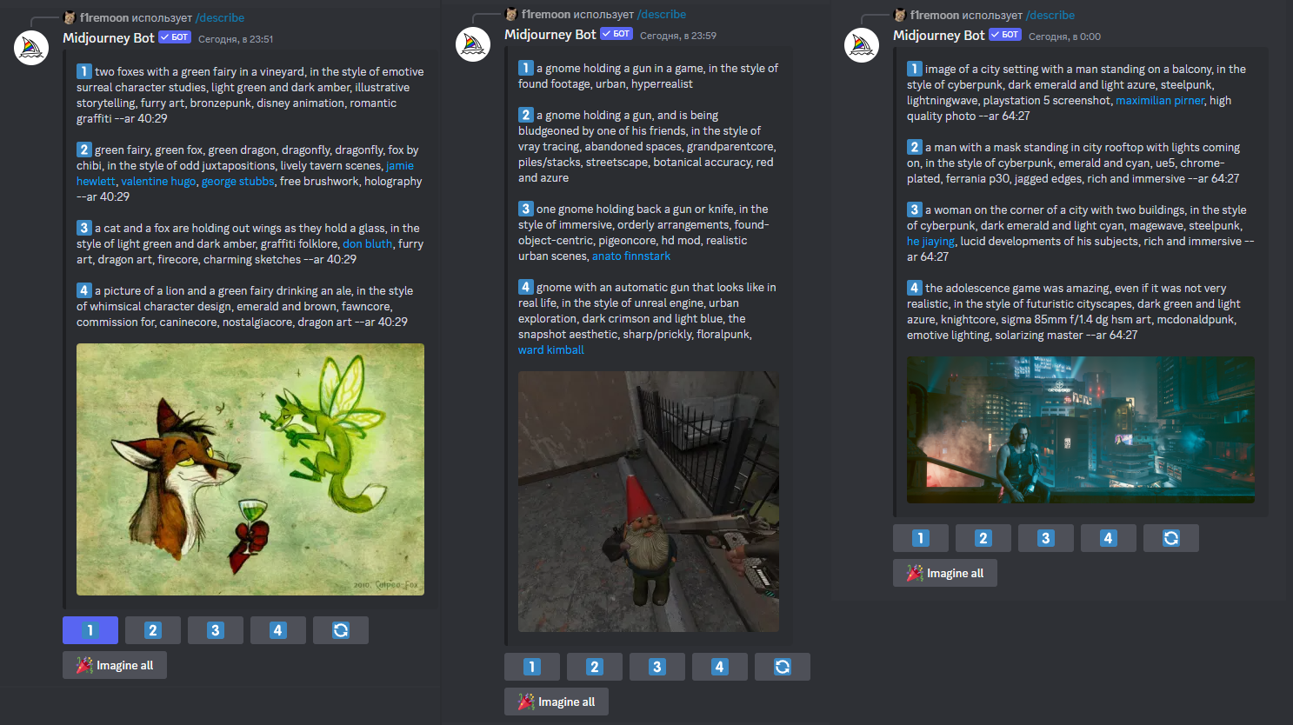Click the text 'gnome with an automatic gun'

point(613,288)
